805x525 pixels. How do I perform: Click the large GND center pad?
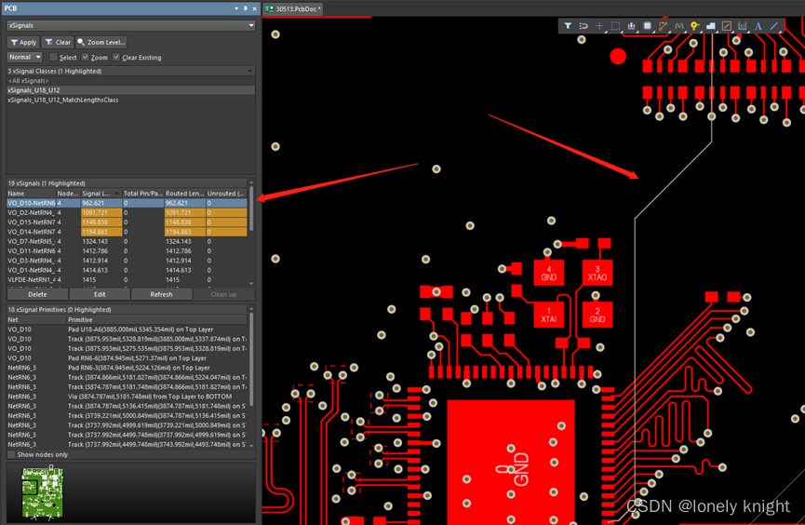tap(511, 463)
